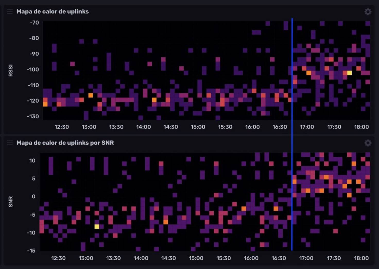Click 15:00 label on SNR chart time axis

[x=196, y=258]
